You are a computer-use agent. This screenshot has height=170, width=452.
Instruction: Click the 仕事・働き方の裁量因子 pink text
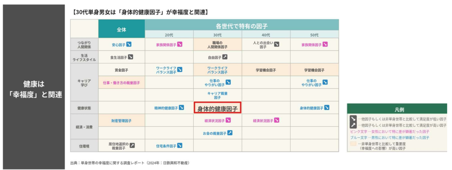coord(121,82)
